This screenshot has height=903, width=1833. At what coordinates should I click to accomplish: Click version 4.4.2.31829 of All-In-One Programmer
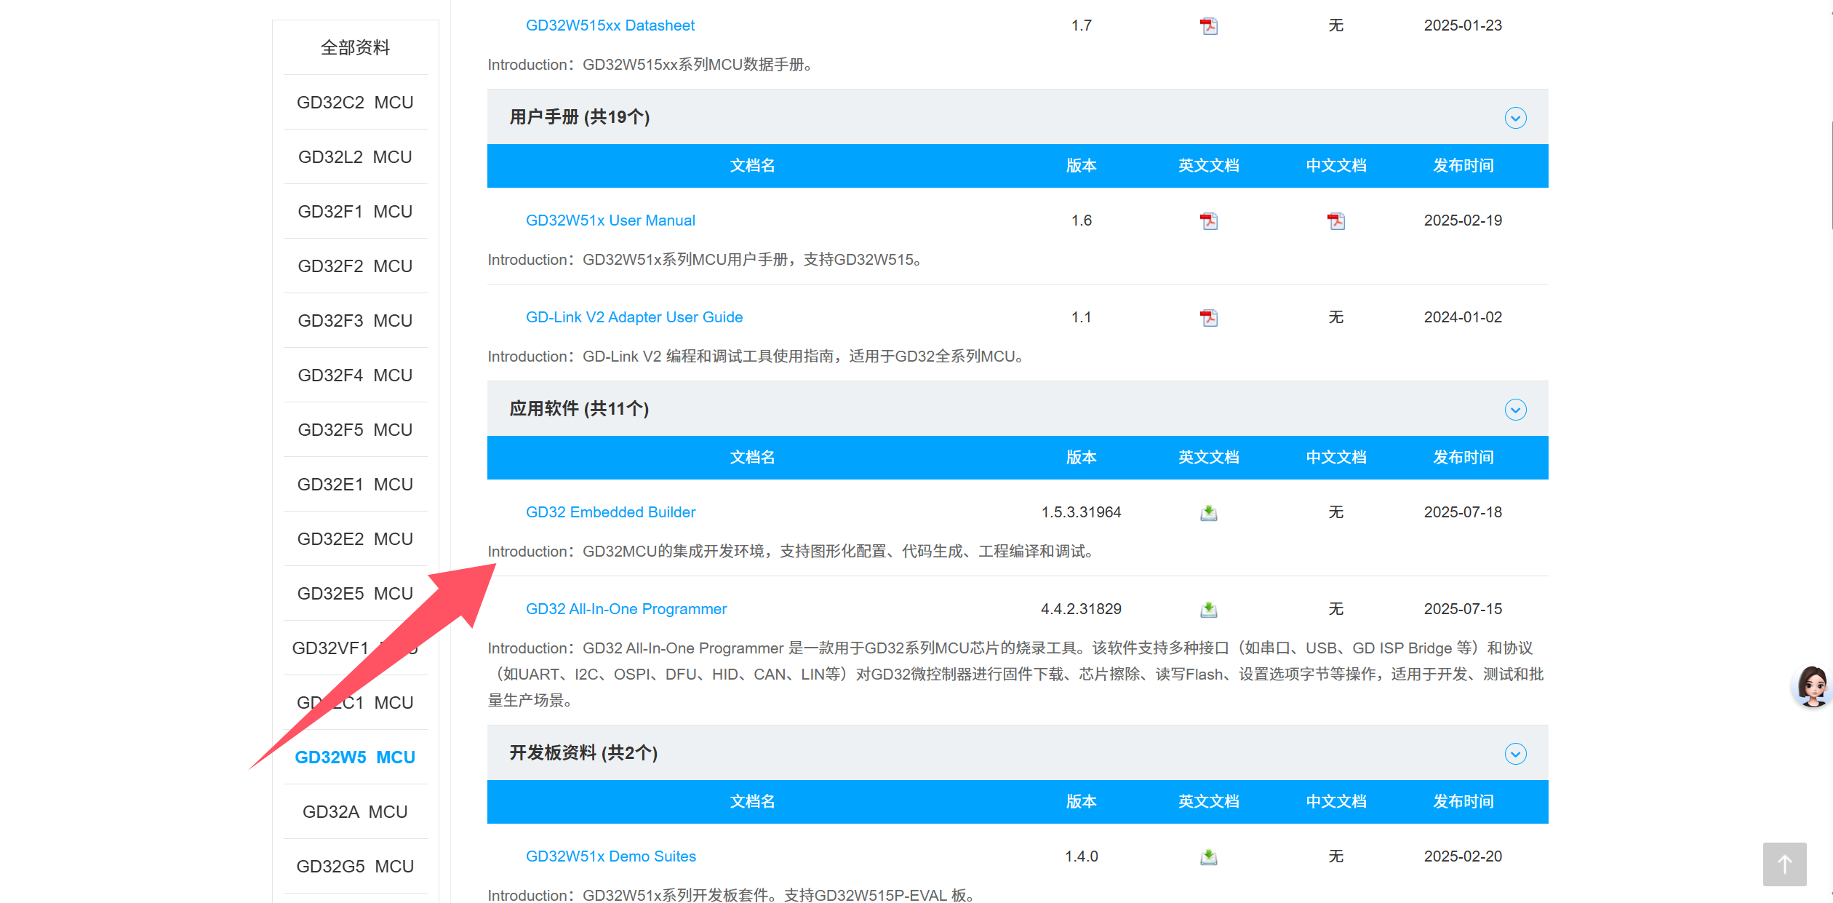[1081, 609]
